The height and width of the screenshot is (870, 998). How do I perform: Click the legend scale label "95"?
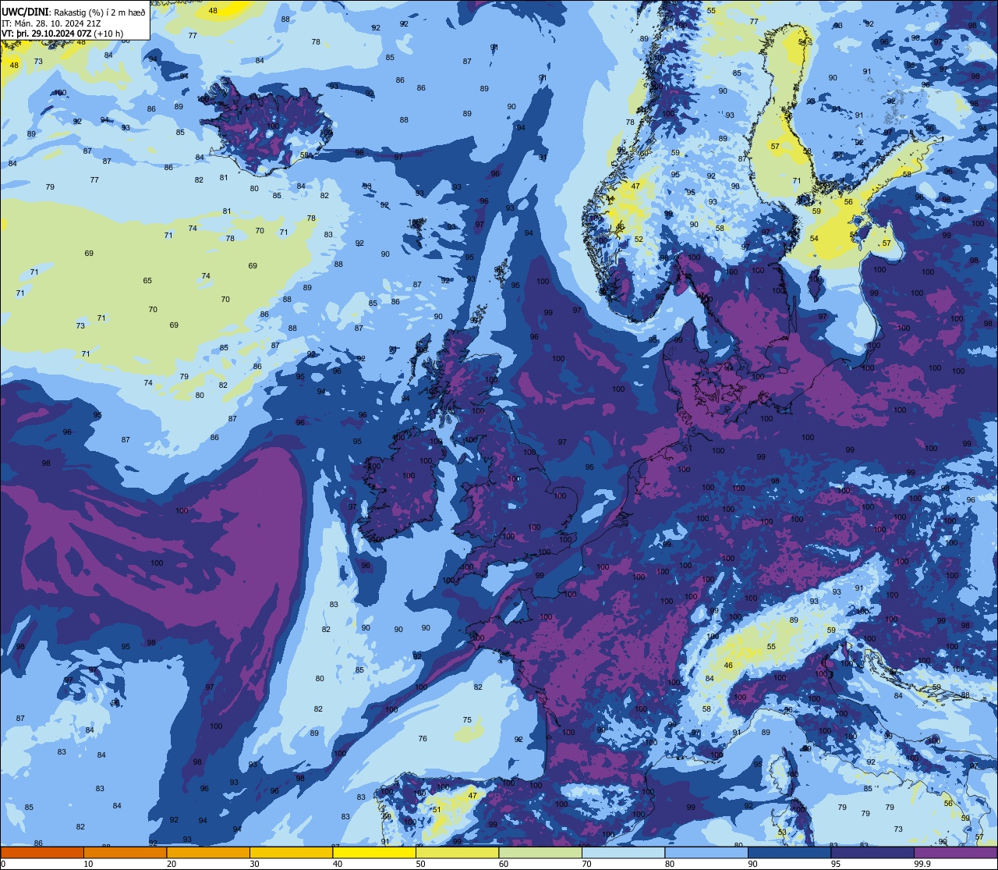[x=836, y=864]
